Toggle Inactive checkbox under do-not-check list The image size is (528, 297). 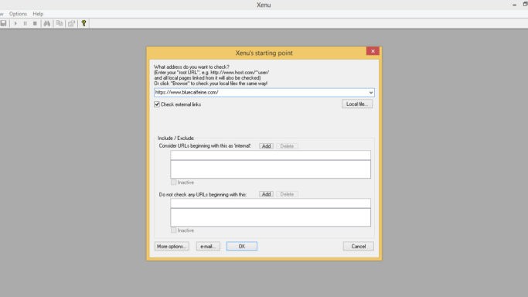(173, 230)
